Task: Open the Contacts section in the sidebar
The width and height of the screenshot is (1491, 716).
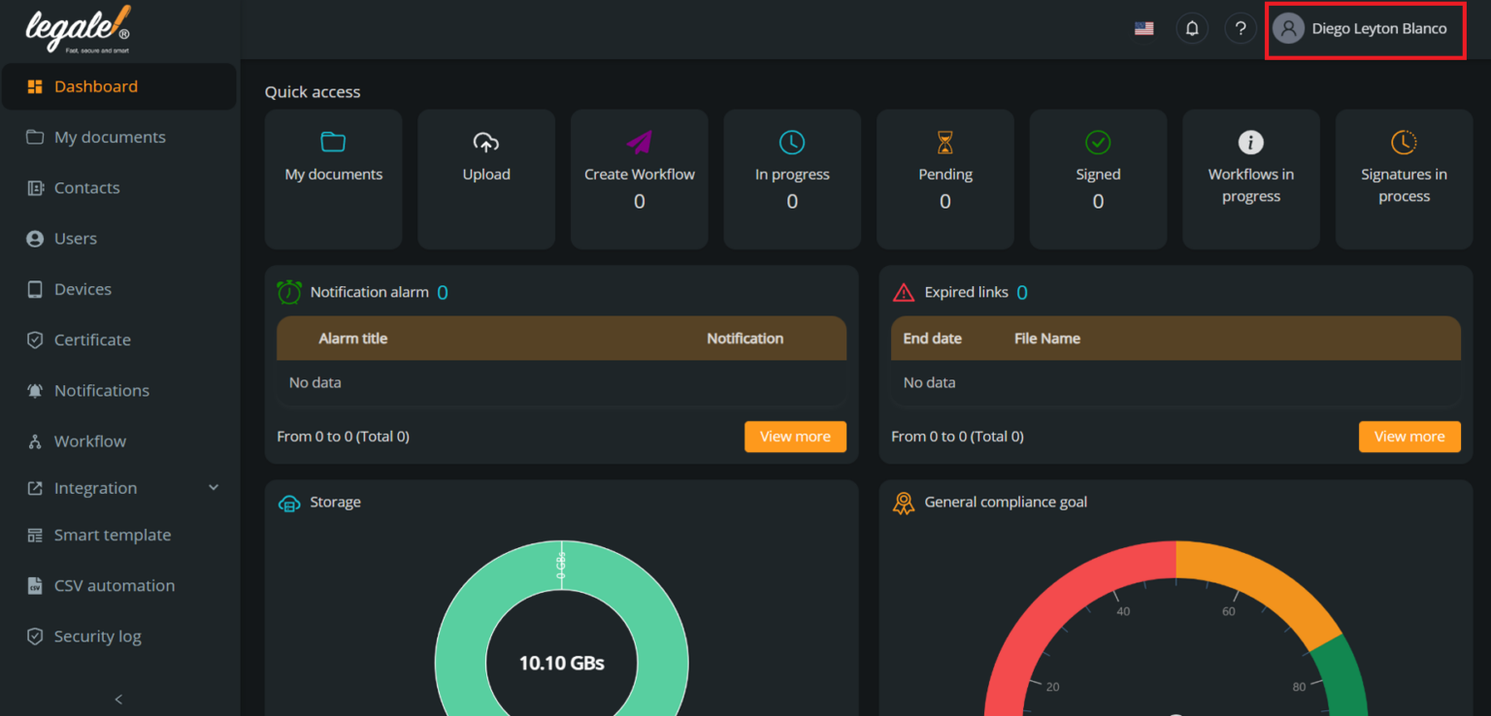Action: [x=87, y=187]
